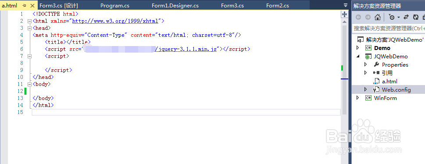Open the tab overflow dropdown arrow
The height and width of the screenshot is (164, 425).
345,5
